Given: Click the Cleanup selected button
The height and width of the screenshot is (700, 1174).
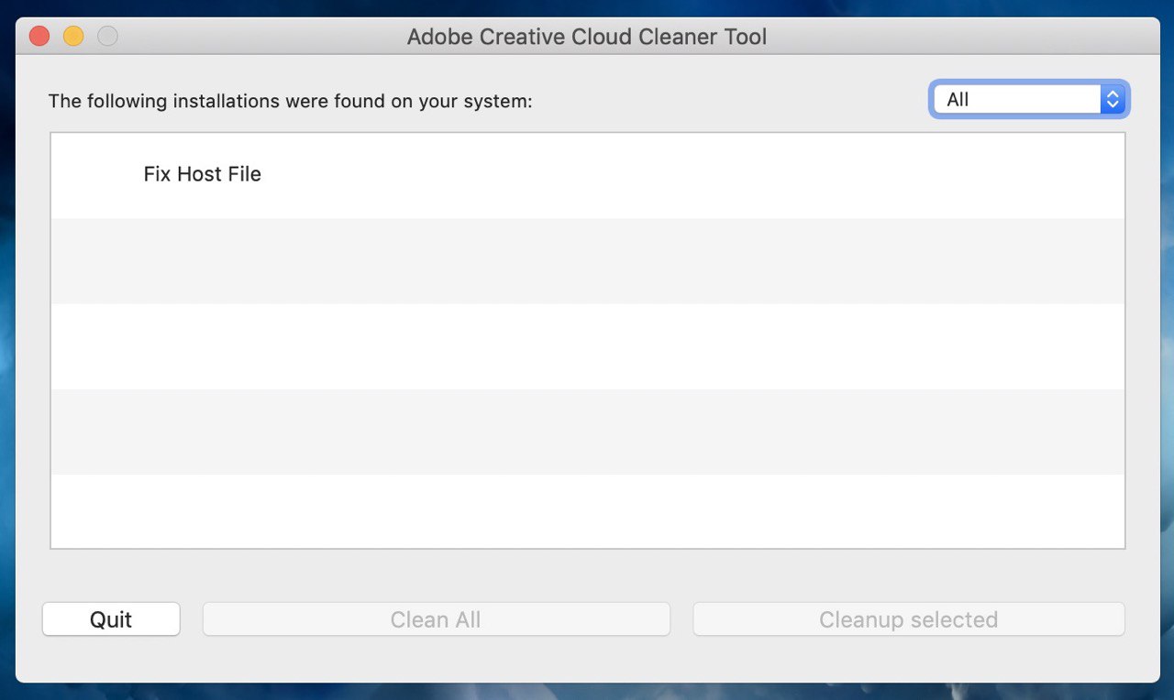Looking at the screenshot, I should (908, 619).
